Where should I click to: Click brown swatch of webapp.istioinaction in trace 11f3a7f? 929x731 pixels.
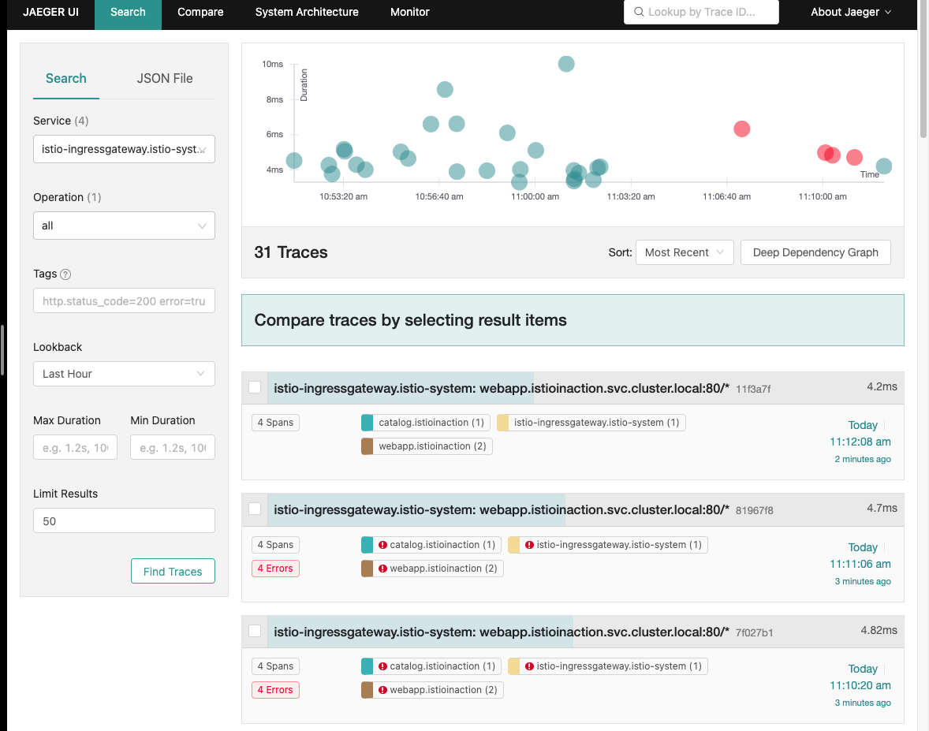367,446
